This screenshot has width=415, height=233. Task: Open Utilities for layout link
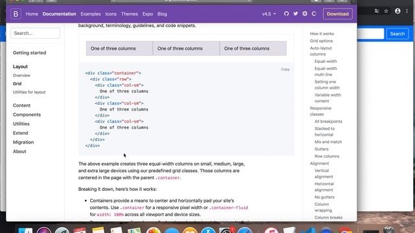[x=29, y=92]
